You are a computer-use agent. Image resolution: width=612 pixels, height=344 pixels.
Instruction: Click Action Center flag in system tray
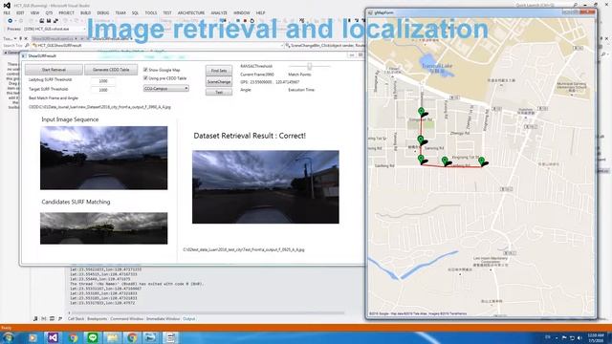(564, 337)
